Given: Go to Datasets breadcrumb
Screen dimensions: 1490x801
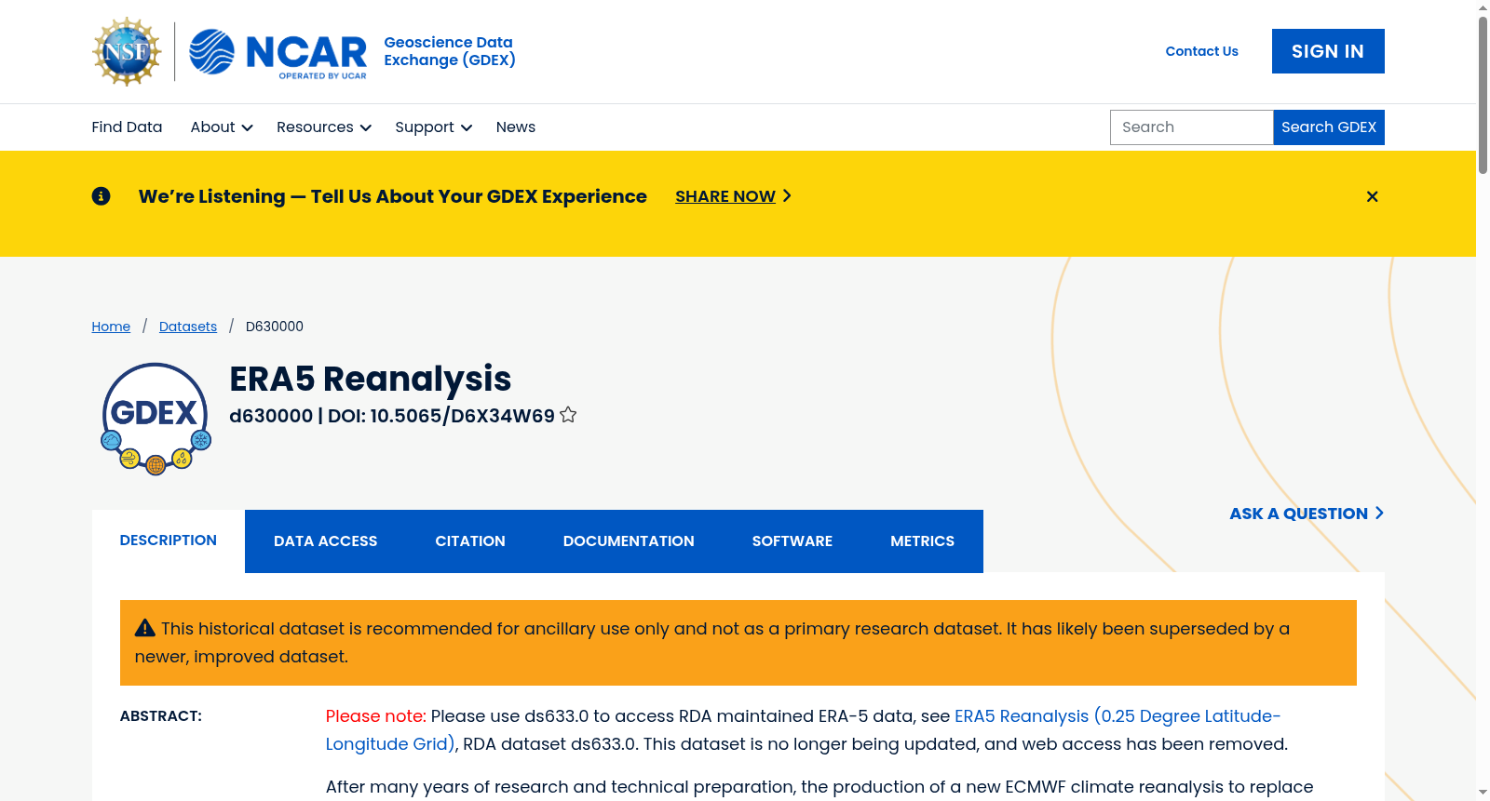Looking at the screenshot, I should point(188,327).
